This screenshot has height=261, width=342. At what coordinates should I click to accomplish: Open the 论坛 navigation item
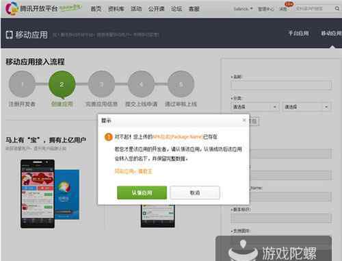(x=176, y=9)
